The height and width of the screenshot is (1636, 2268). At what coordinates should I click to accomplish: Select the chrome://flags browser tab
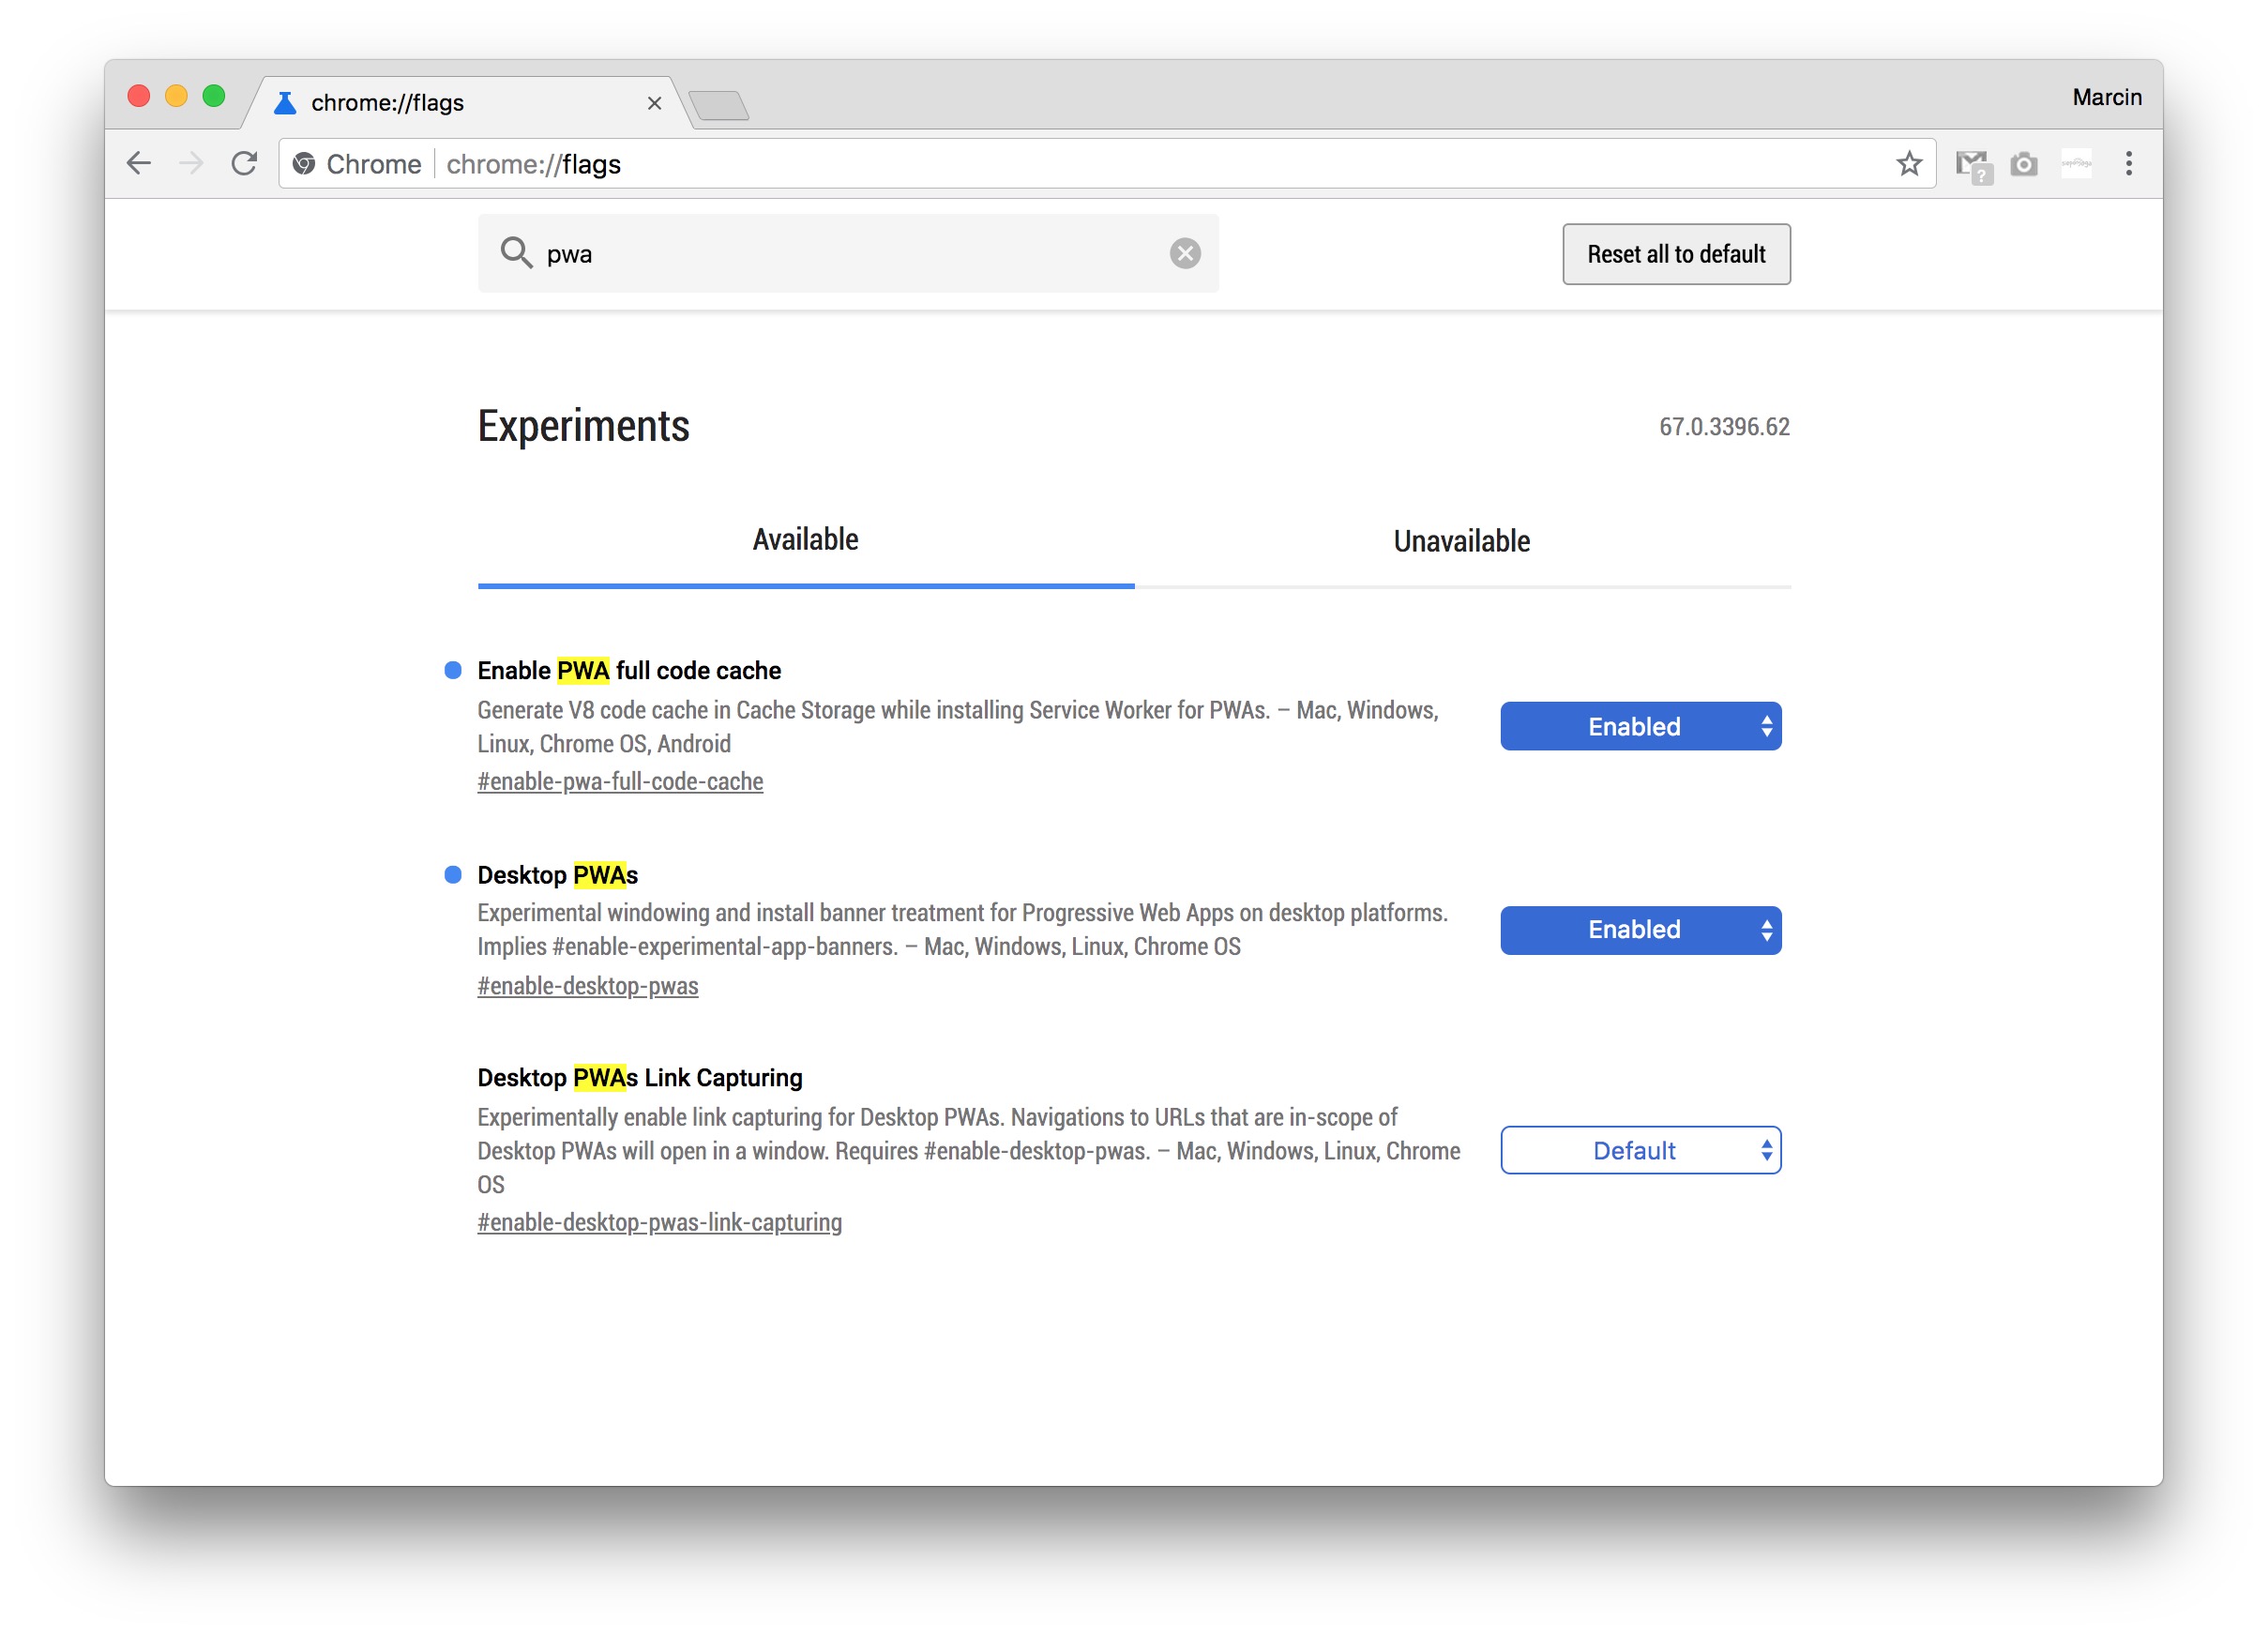[x=465, y=103]
